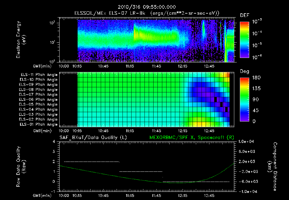Click the 180 label on Deg scale
This screenshot has height=200, width=289.
[x=256, y=77]
